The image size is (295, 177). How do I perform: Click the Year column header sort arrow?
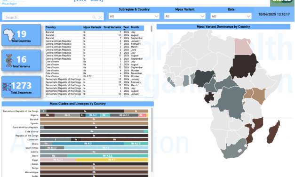click(x=124, y=30)
